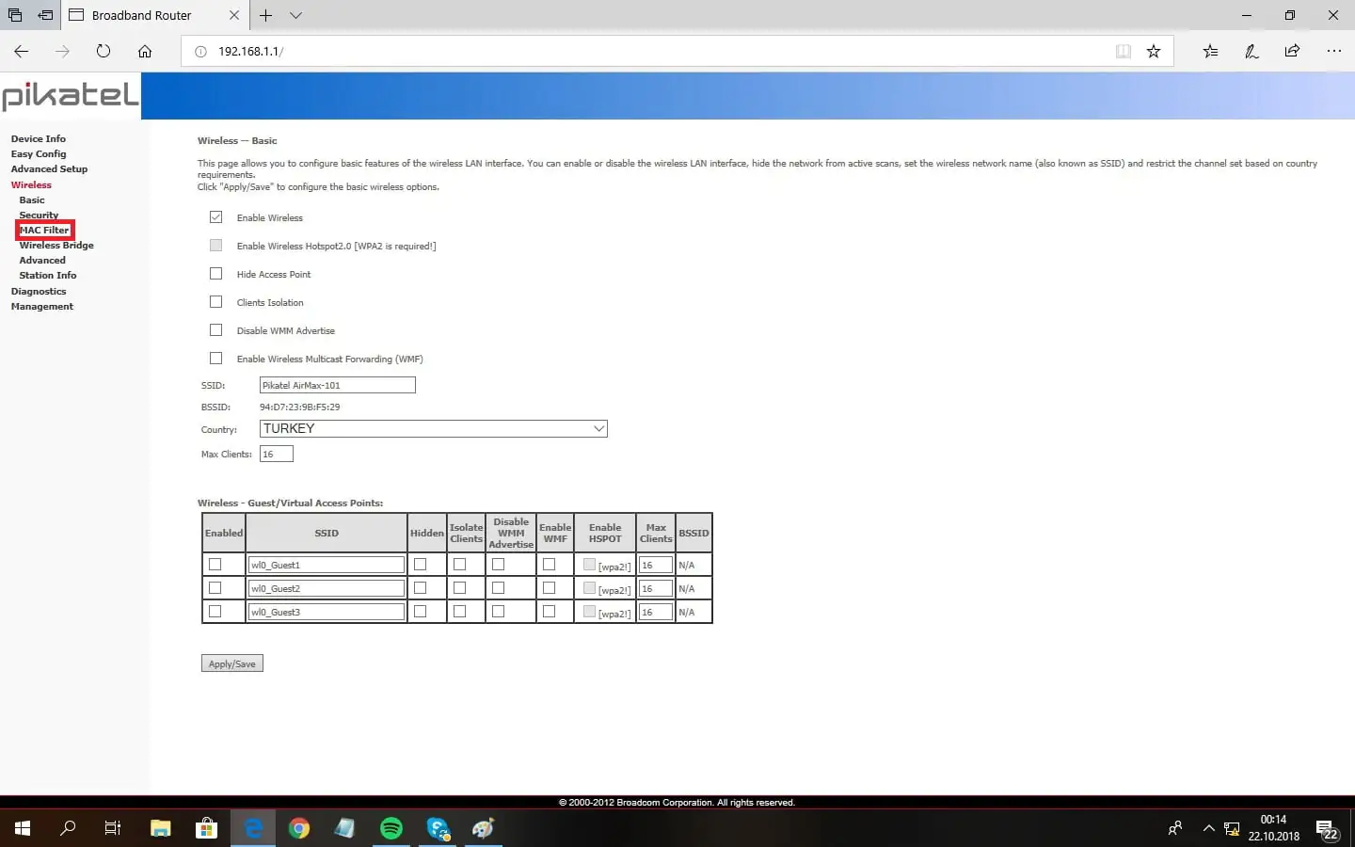Check Hidden for wl0_Guest1
This screenshot has height=847, width=1355.
(x=421, y=565)
